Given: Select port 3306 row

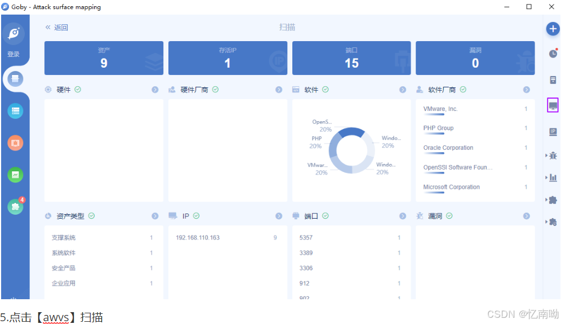Looking at the screenshot, I should pos(350,268).
